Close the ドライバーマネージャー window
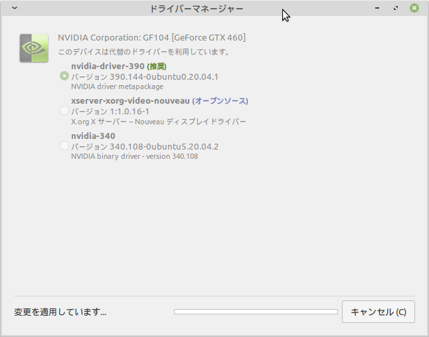The height and width of the screenshot is (337, 429). click(x=414, y=8)
